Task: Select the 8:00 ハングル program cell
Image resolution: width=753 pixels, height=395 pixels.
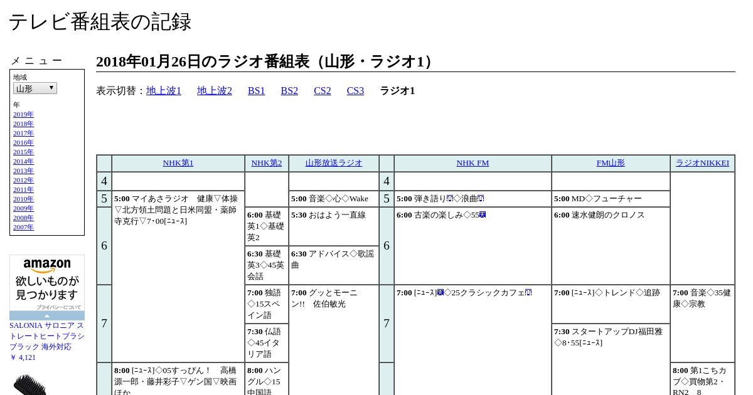Action: [267, 379]
